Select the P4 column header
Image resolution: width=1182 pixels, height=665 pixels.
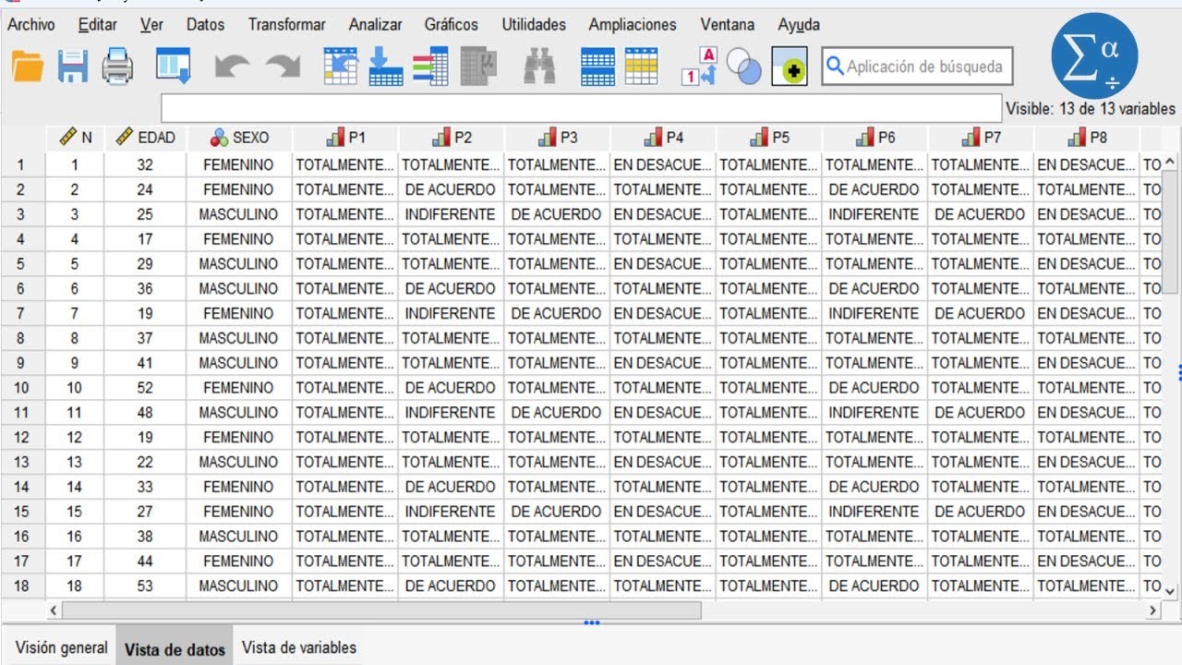pyautogui.click(x=663, y=138)
